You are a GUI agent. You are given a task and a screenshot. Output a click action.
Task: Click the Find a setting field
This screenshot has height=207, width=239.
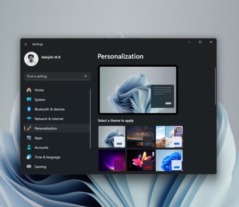point(57,76)
